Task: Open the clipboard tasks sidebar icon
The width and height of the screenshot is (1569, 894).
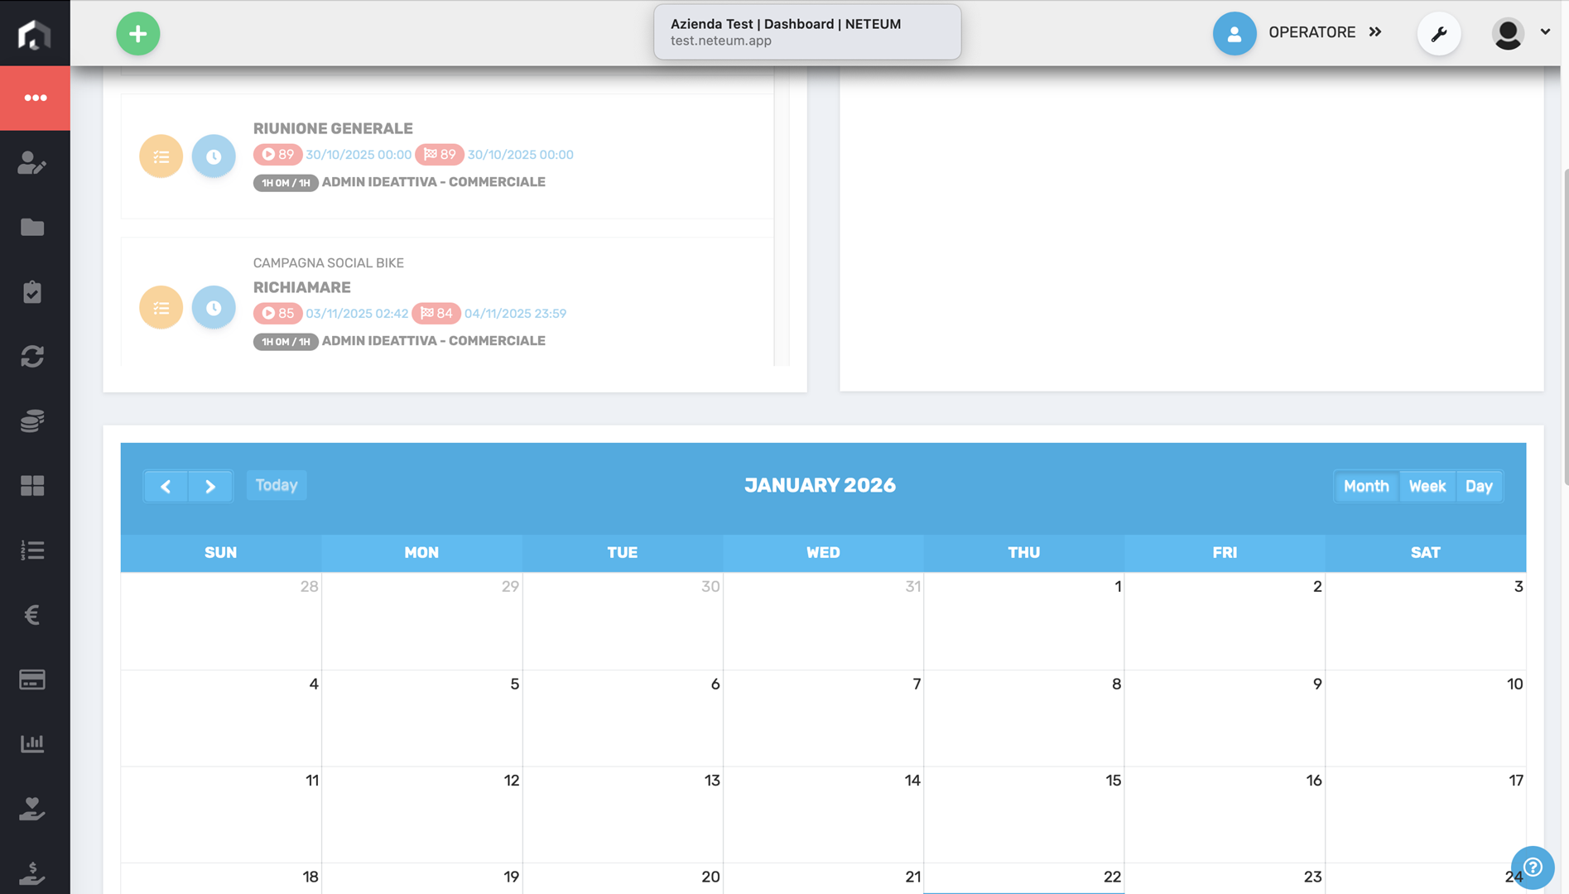Action: coord(32,292)
